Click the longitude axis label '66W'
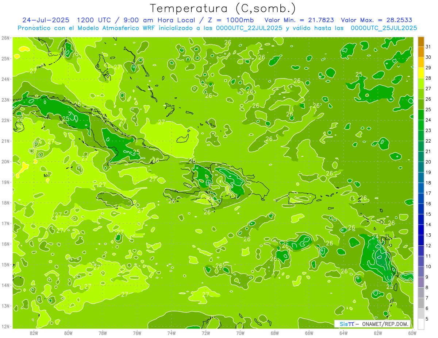Screen dimensions: 438x338 pos(309,333)
